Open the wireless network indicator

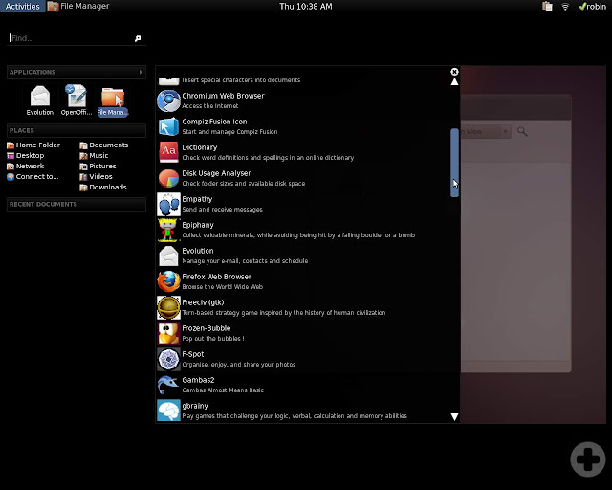click(565, 7)
